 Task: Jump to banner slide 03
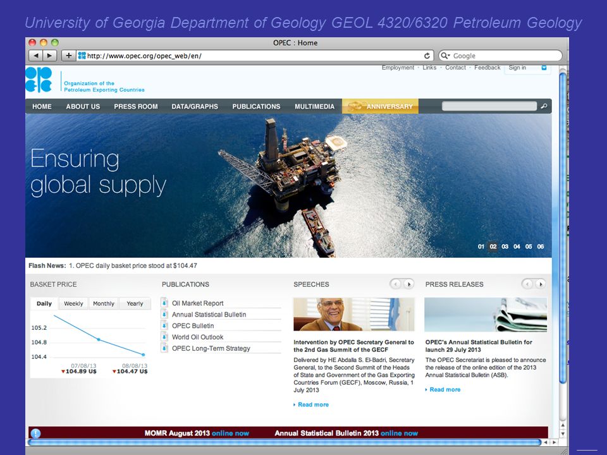(x=505, y=246)
